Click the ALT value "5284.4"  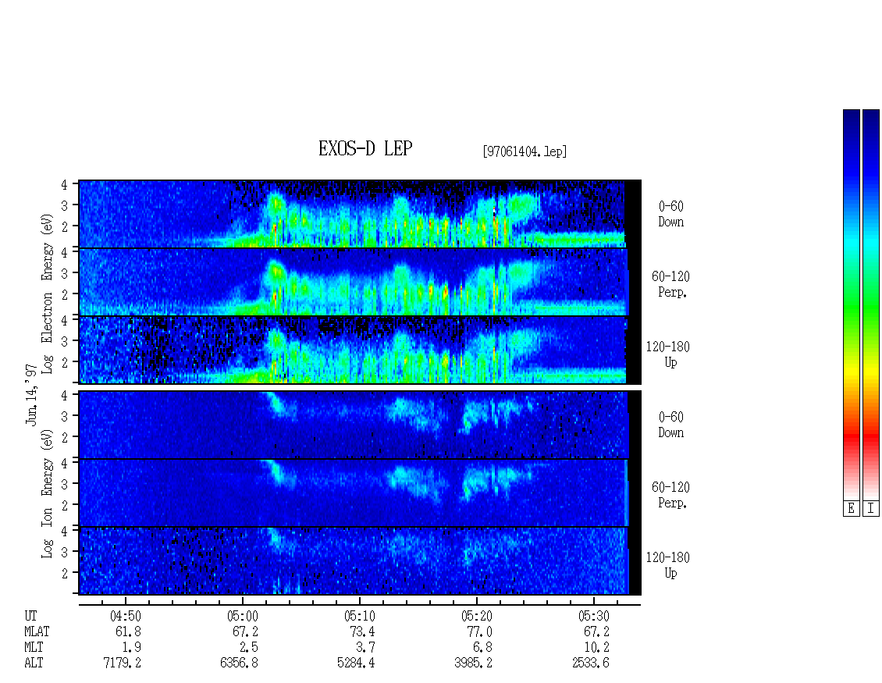tap(356, 663)
